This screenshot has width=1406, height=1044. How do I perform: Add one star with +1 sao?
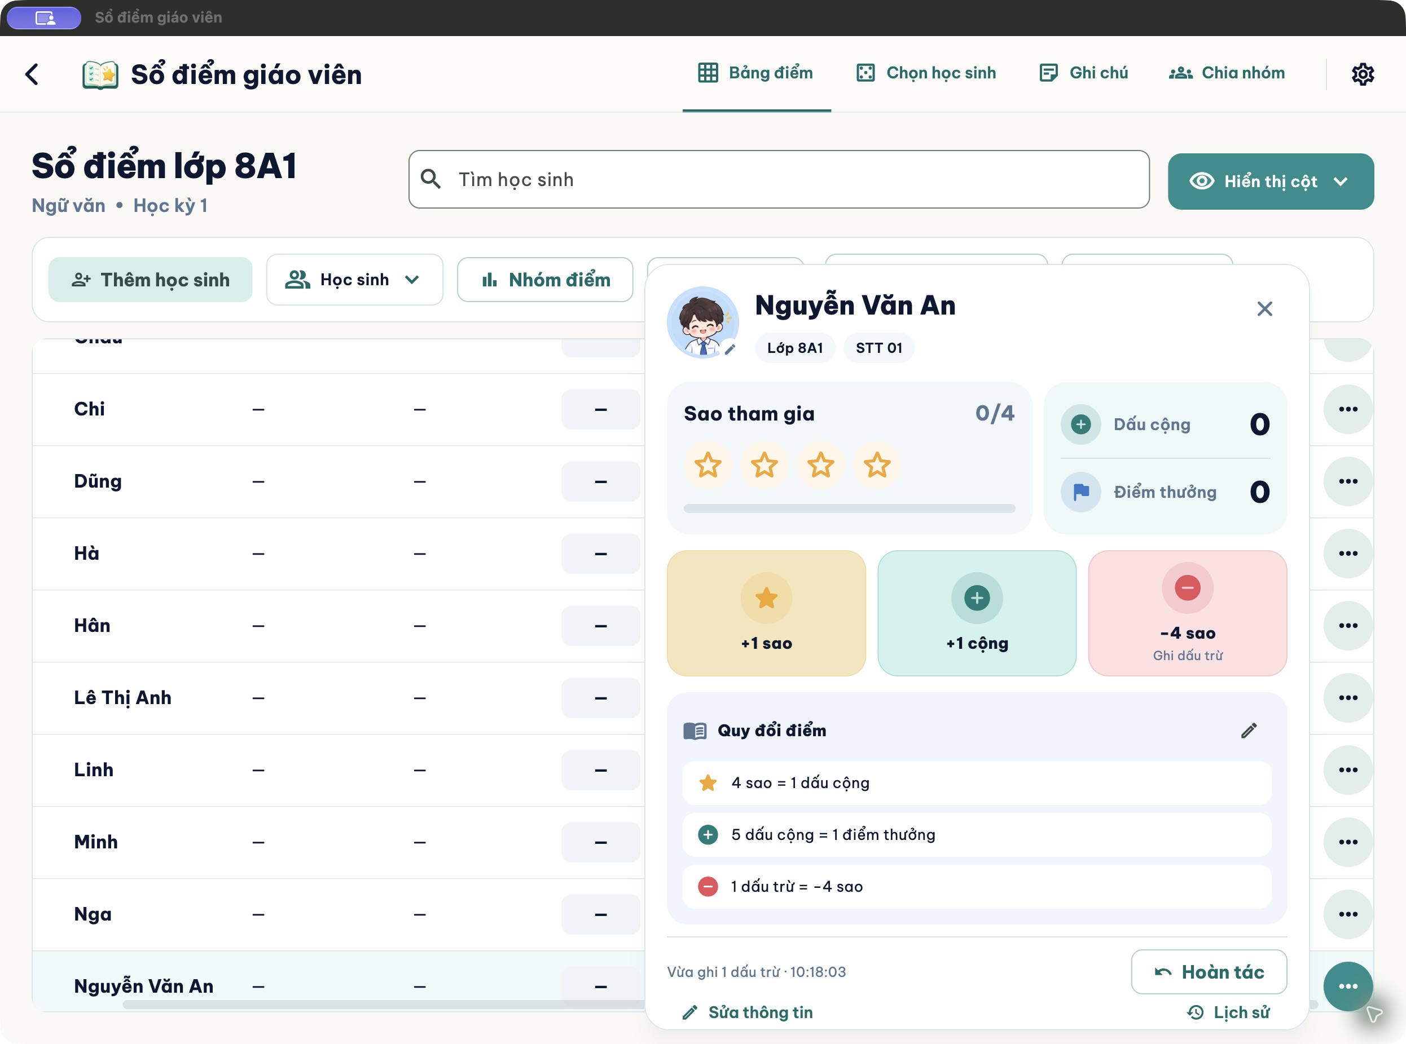point(766,613)
